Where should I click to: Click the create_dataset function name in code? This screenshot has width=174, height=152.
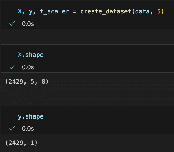[x=106, y=11]
